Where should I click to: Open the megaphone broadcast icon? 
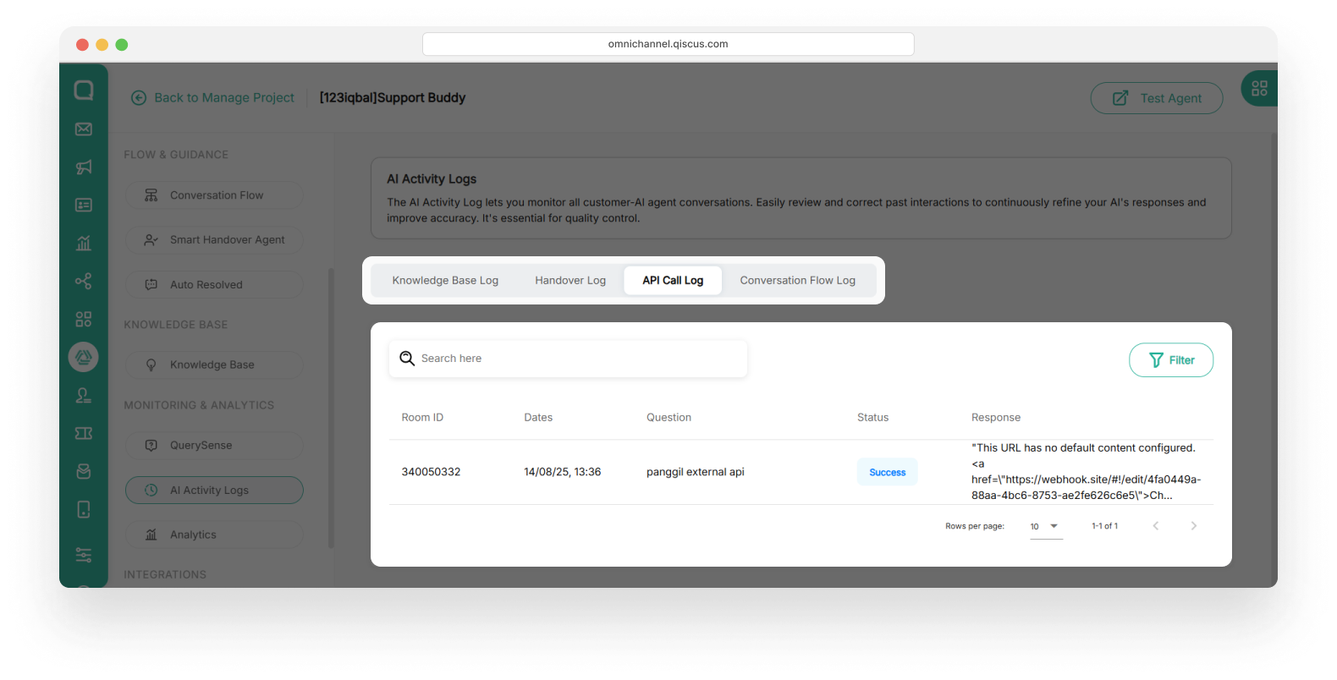pyautogui.click(x=84, y=167)
